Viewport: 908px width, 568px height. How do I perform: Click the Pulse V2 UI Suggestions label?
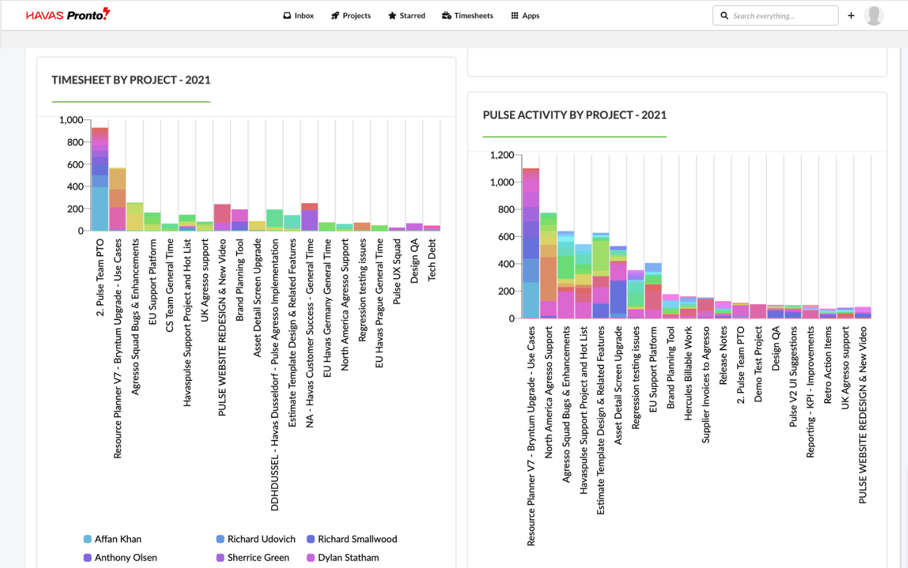pyautogui.click(x=793, y=377)
